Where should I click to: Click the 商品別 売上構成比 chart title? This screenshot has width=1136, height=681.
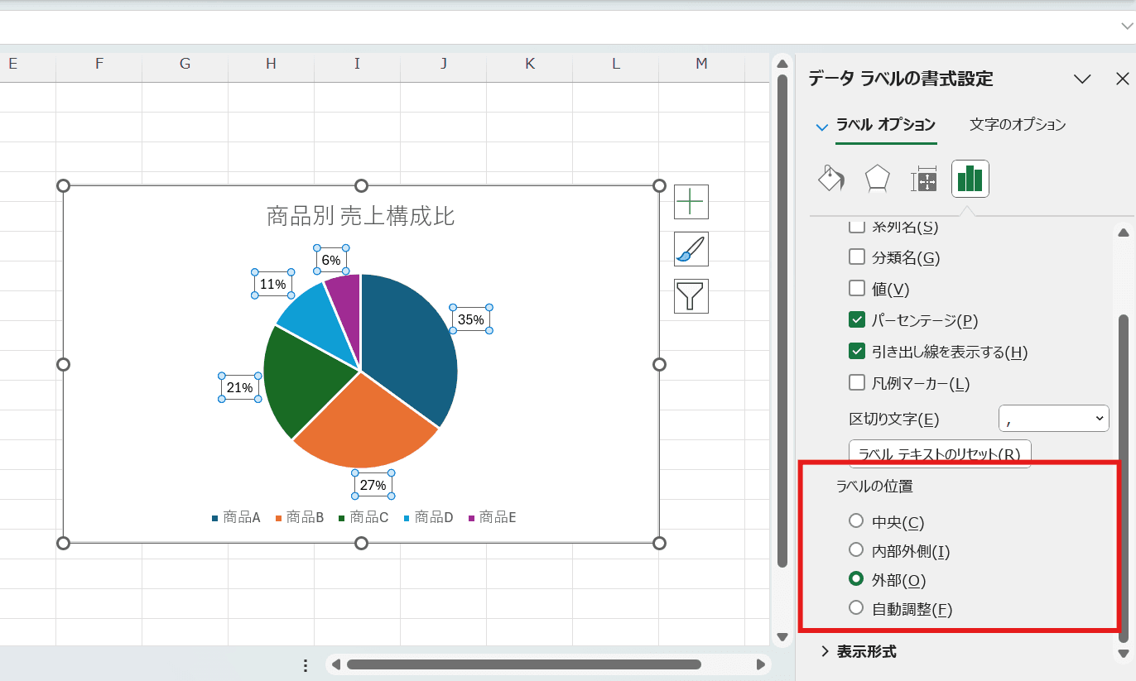[360, 216]
